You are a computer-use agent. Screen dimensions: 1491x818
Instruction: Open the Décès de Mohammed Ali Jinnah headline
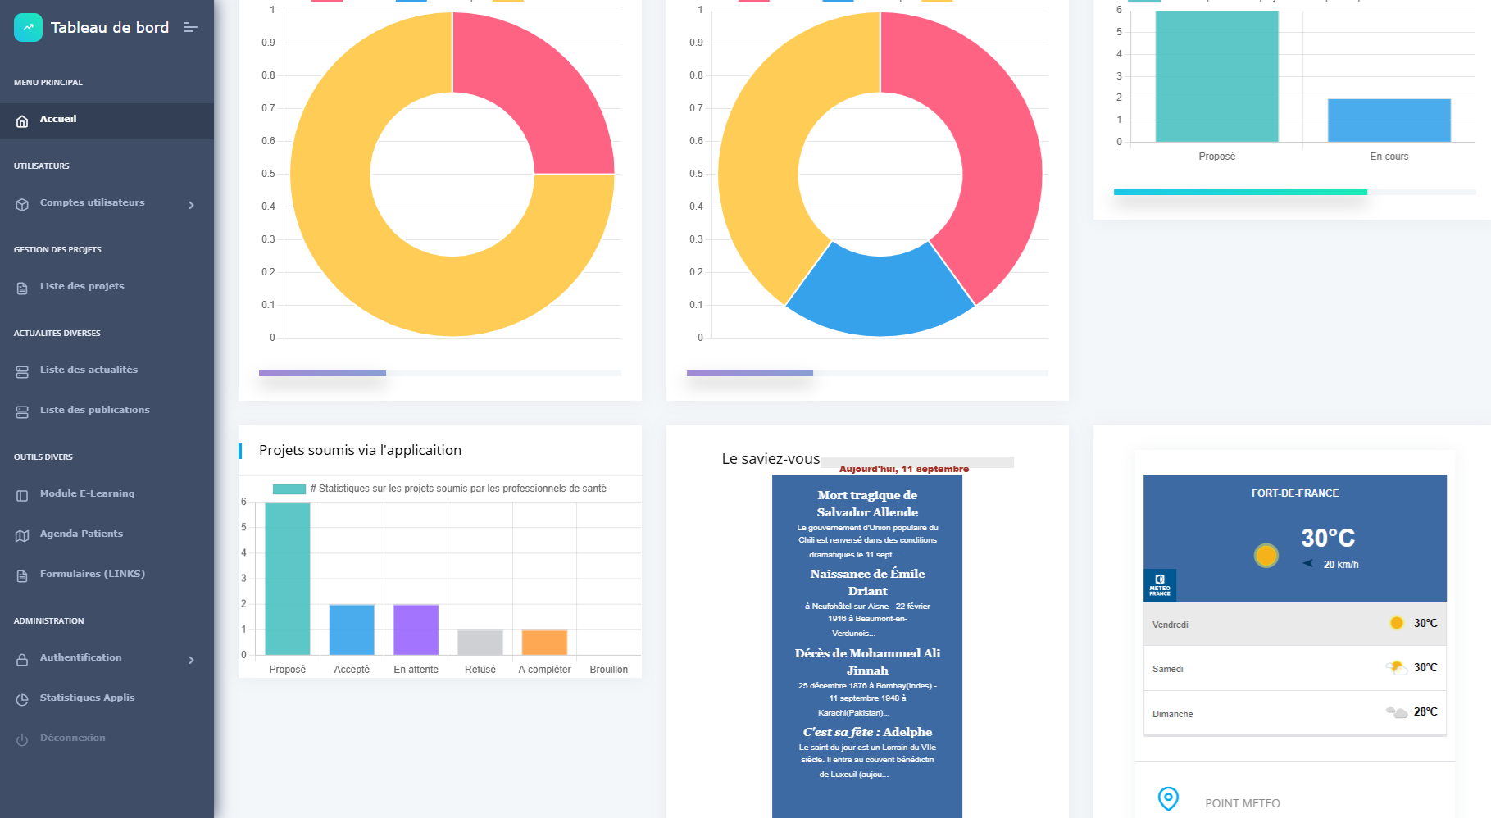(867, 661)
